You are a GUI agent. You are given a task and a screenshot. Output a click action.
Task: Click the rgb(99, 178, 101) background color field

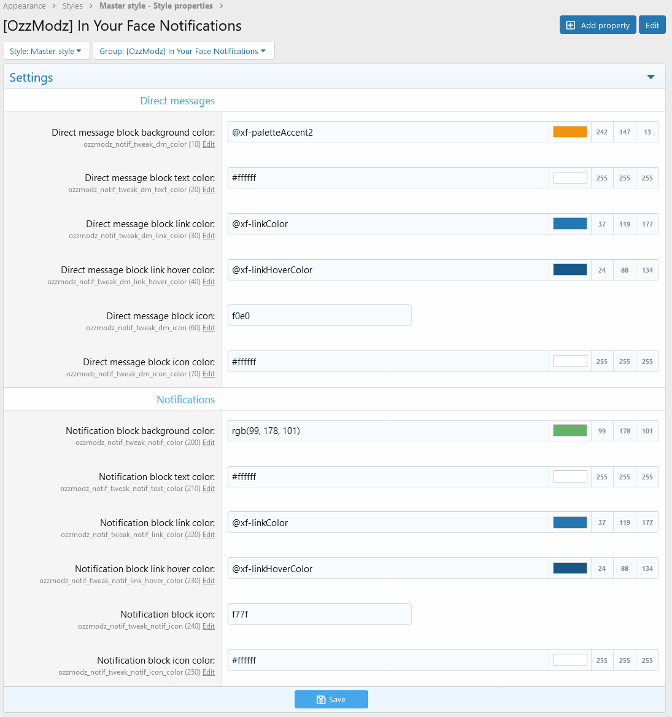[x=388, y=431]
